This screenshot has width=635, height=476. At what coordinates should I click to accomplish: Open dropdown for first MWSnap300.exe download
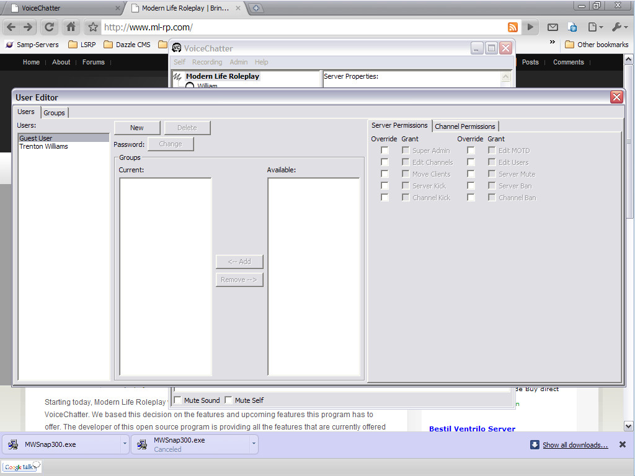point(125,444)
